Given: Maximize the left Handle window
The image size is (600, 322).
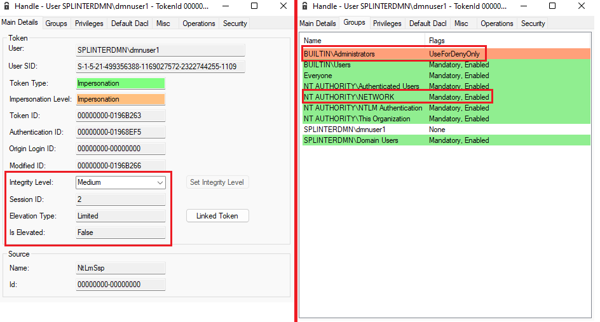Looking at the screenshot, I should 254,6.
